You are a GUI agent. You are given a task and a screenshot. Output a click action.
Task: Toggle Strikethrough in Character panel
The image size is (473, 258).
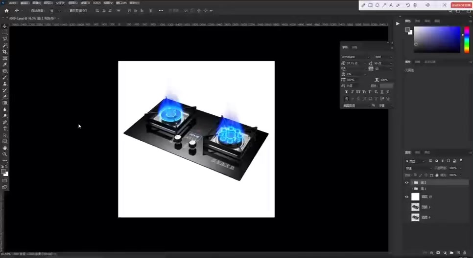click(x=388, y=92)
